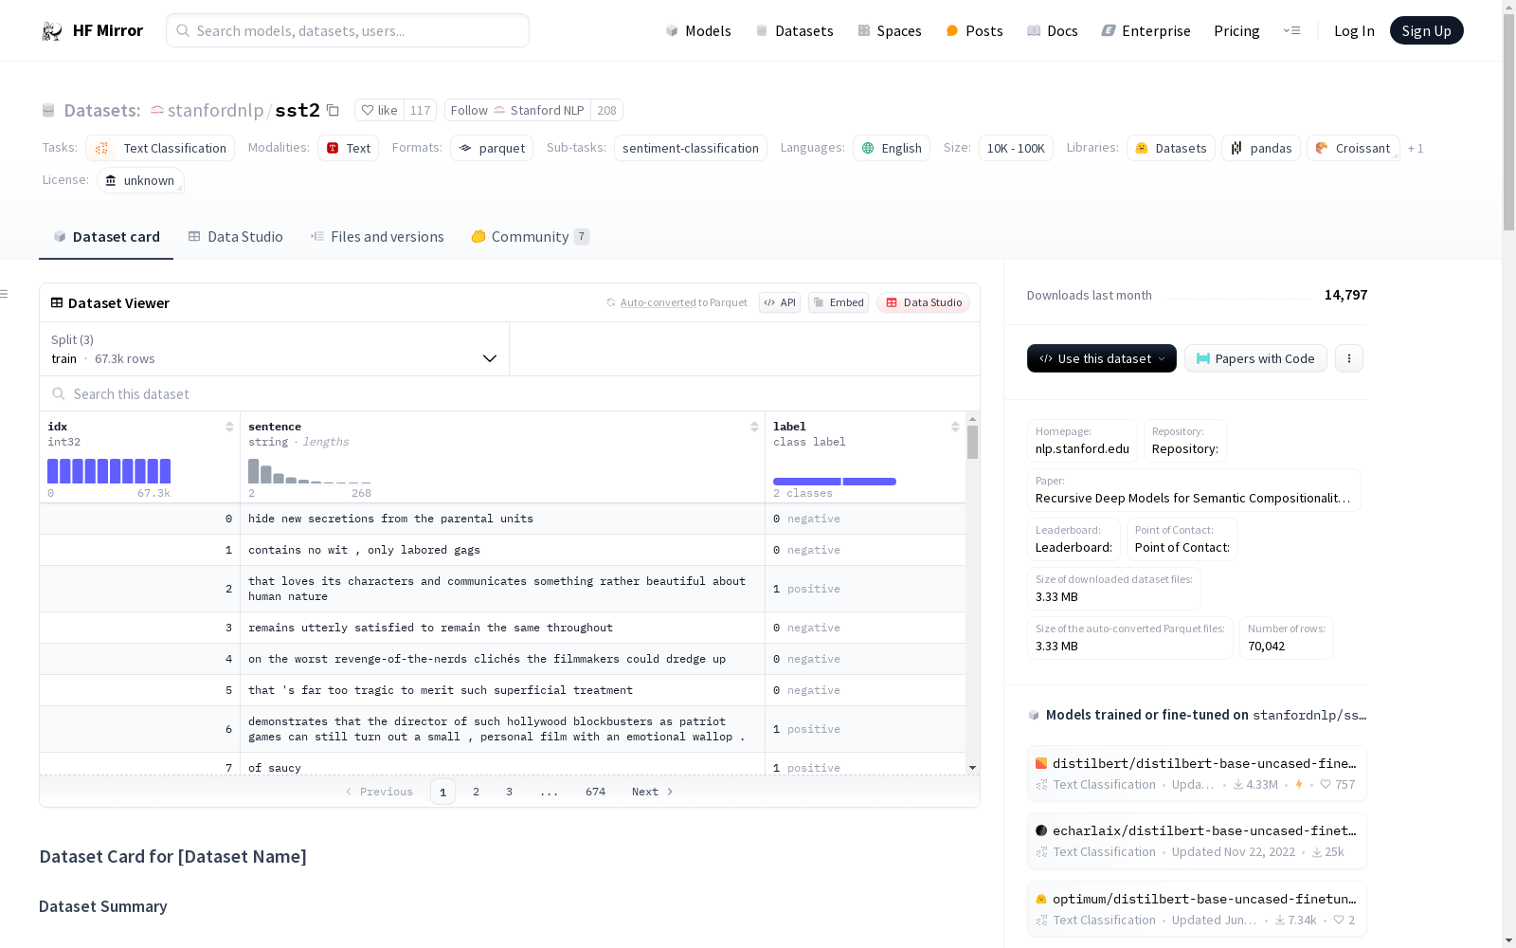The height and width of the screenshot is (948, 1516).
Task: Click label classes distribution bar
Action: (x=835, y=482)
